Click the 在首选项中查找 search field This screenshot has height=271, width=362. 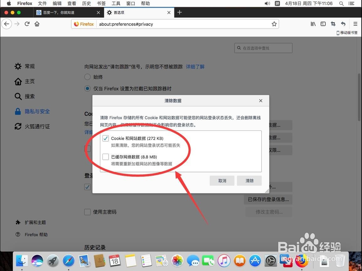click(263, 48)
